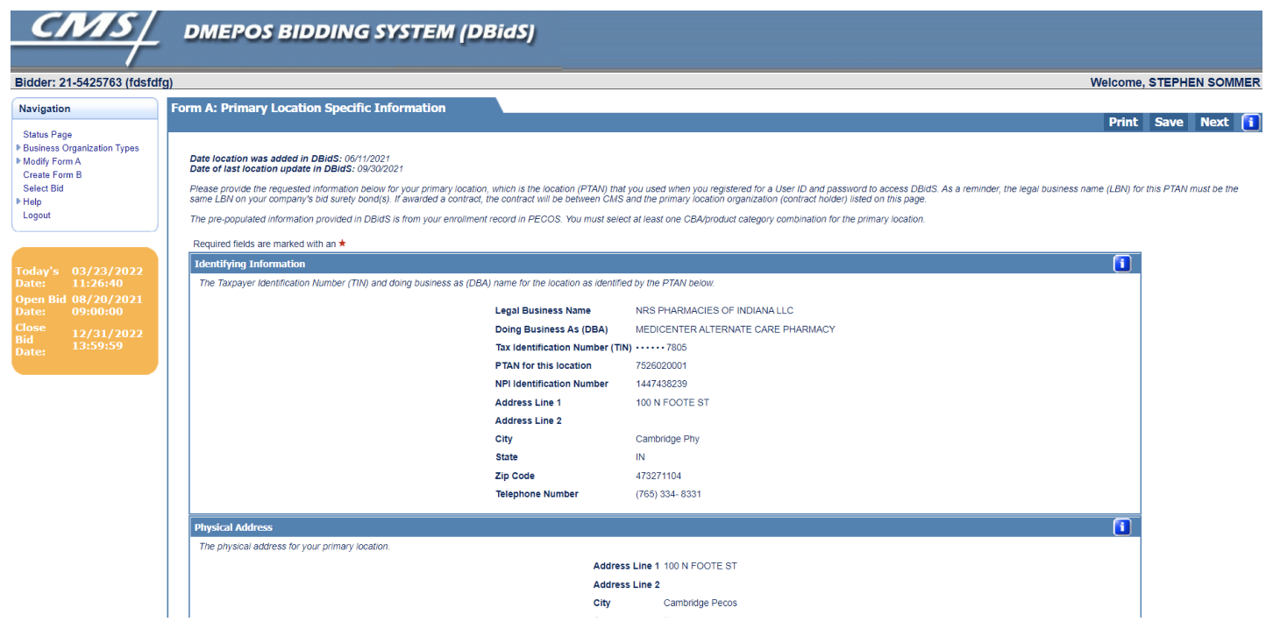Open Status Page link
The height and width of the screenshot is (629, 1273).
coord(47,135)
